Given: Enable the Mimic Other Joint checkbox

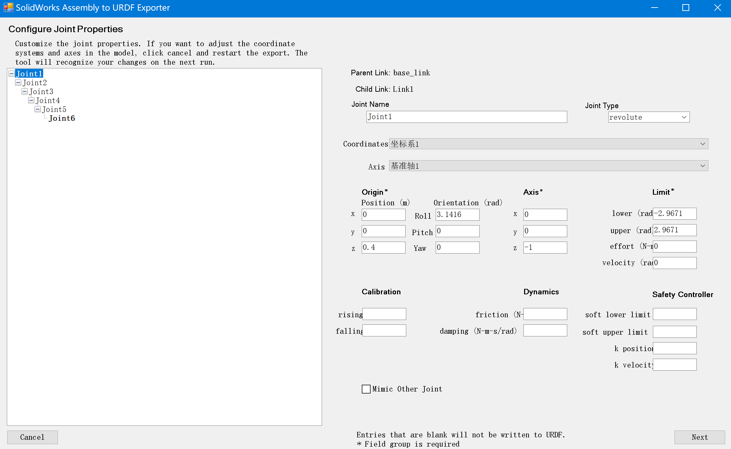Looking at the screenshot, I should tap(366, 389).
